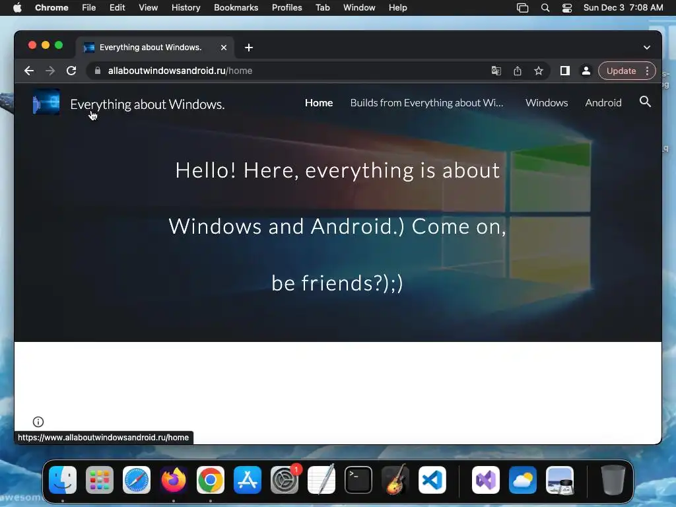Click the website logo image
This screenshot has height=507, width=676.
47,102
